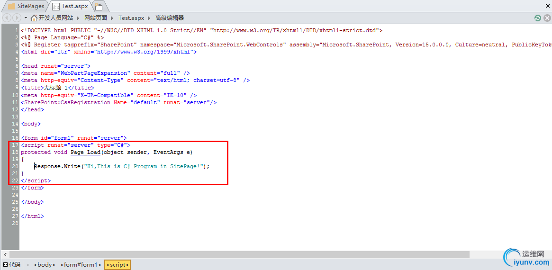The height and width of the screenshot is (270, 552).
Task: Select the Test.aspx tab label
Action: (x=75, y=6)
